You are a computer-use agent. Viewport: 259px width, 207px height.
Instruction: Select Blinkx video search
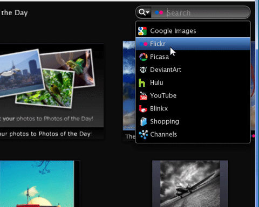pos(193,108)
